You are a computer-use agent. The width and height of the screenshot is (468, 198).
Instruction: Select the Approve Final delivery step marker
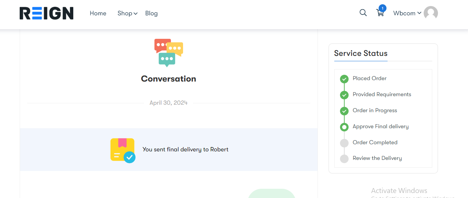[x=344, y=127]
